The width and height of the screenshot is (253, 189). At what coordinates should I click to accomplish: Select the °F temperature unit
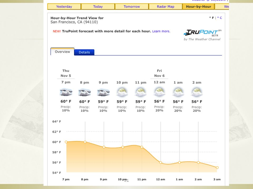point(212,18)
